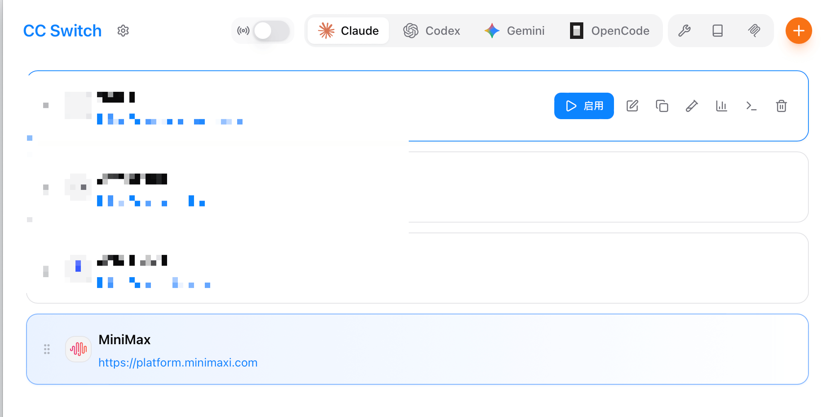
Task: Switch to the Codex tab
Action: tap(432, 31)
